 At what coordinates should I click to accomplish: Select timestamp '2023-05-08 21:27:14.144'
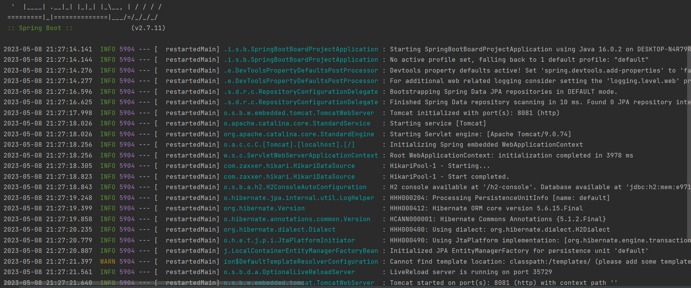48,59
